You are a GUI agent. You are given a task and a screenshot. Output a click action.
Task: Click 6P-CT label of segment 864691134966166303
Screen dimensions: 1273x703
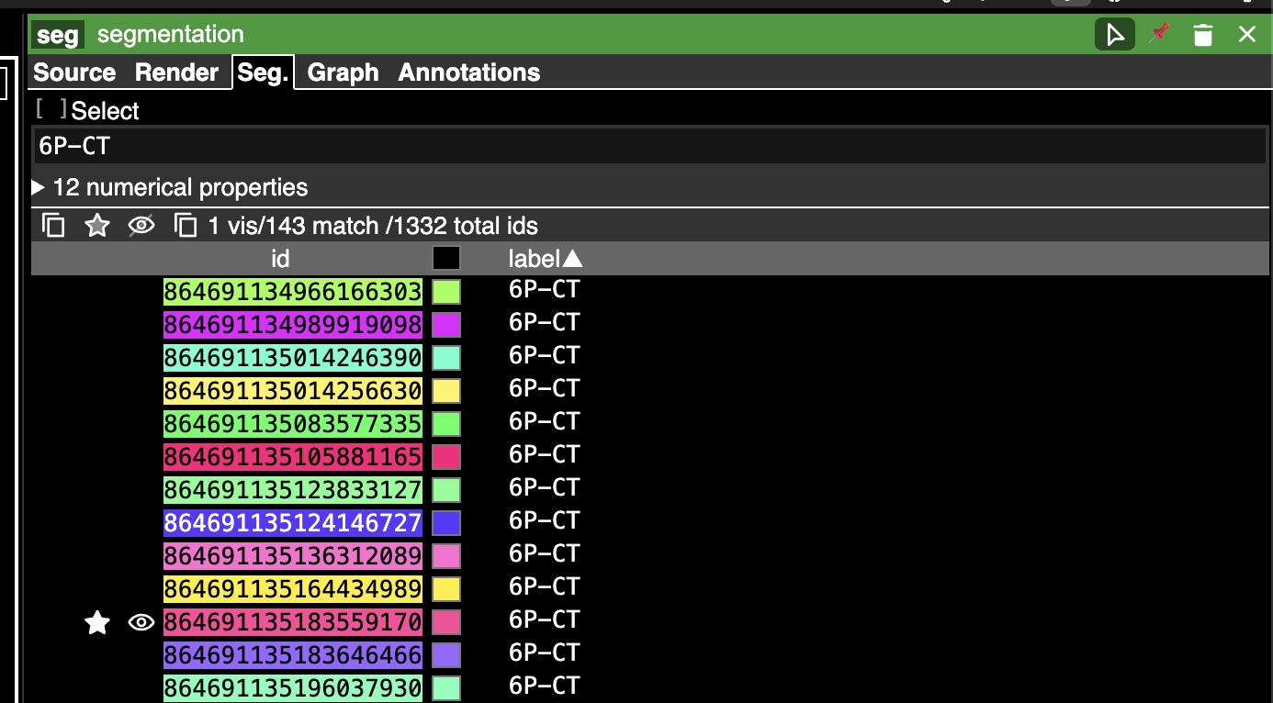(x=545, y=290)
